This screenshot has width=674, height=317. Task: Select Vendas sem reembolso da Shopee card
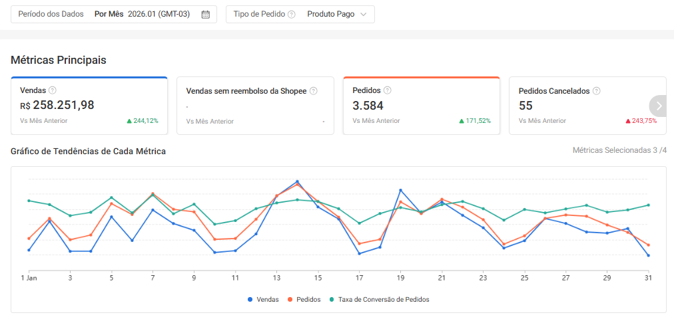255,106
